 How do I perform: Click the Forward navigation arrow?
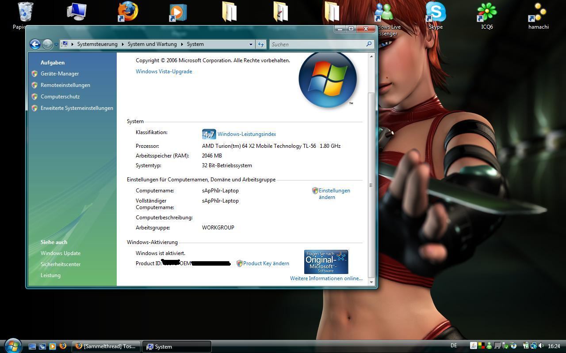[x=47, y=44]
